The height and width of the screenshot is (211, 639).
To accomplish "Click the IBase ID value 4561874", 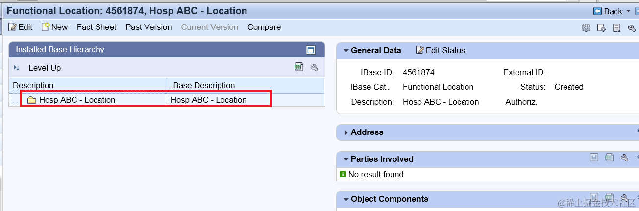I will pyautogui.click(x=418, y=72).
